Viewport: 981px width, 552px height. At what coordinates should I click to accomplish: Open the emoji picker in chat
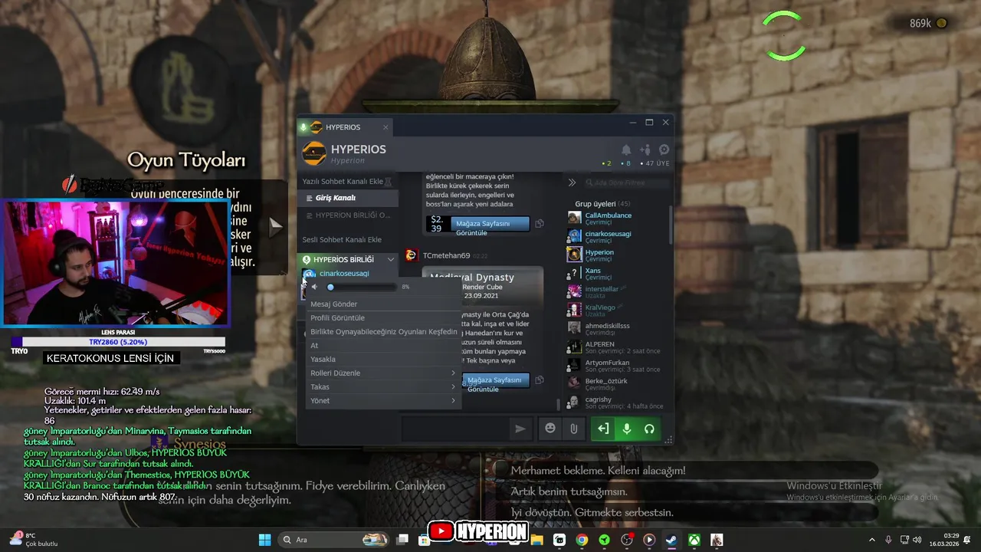point(550,429)
